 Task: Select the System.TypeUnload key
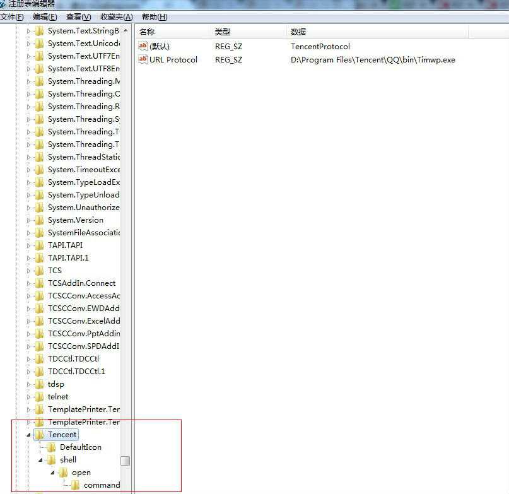(84, 195)
